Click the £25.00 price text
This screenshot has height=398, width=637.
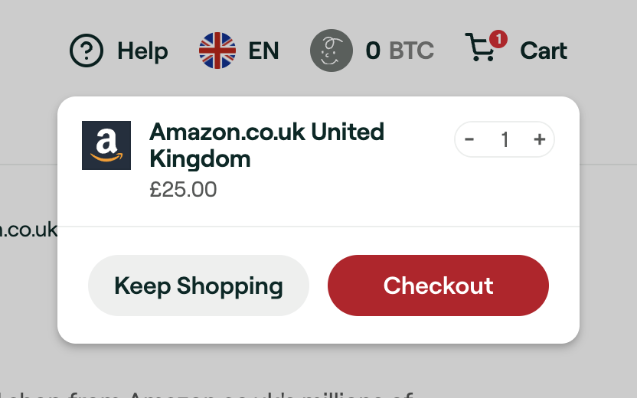click(x=183, y=190)
